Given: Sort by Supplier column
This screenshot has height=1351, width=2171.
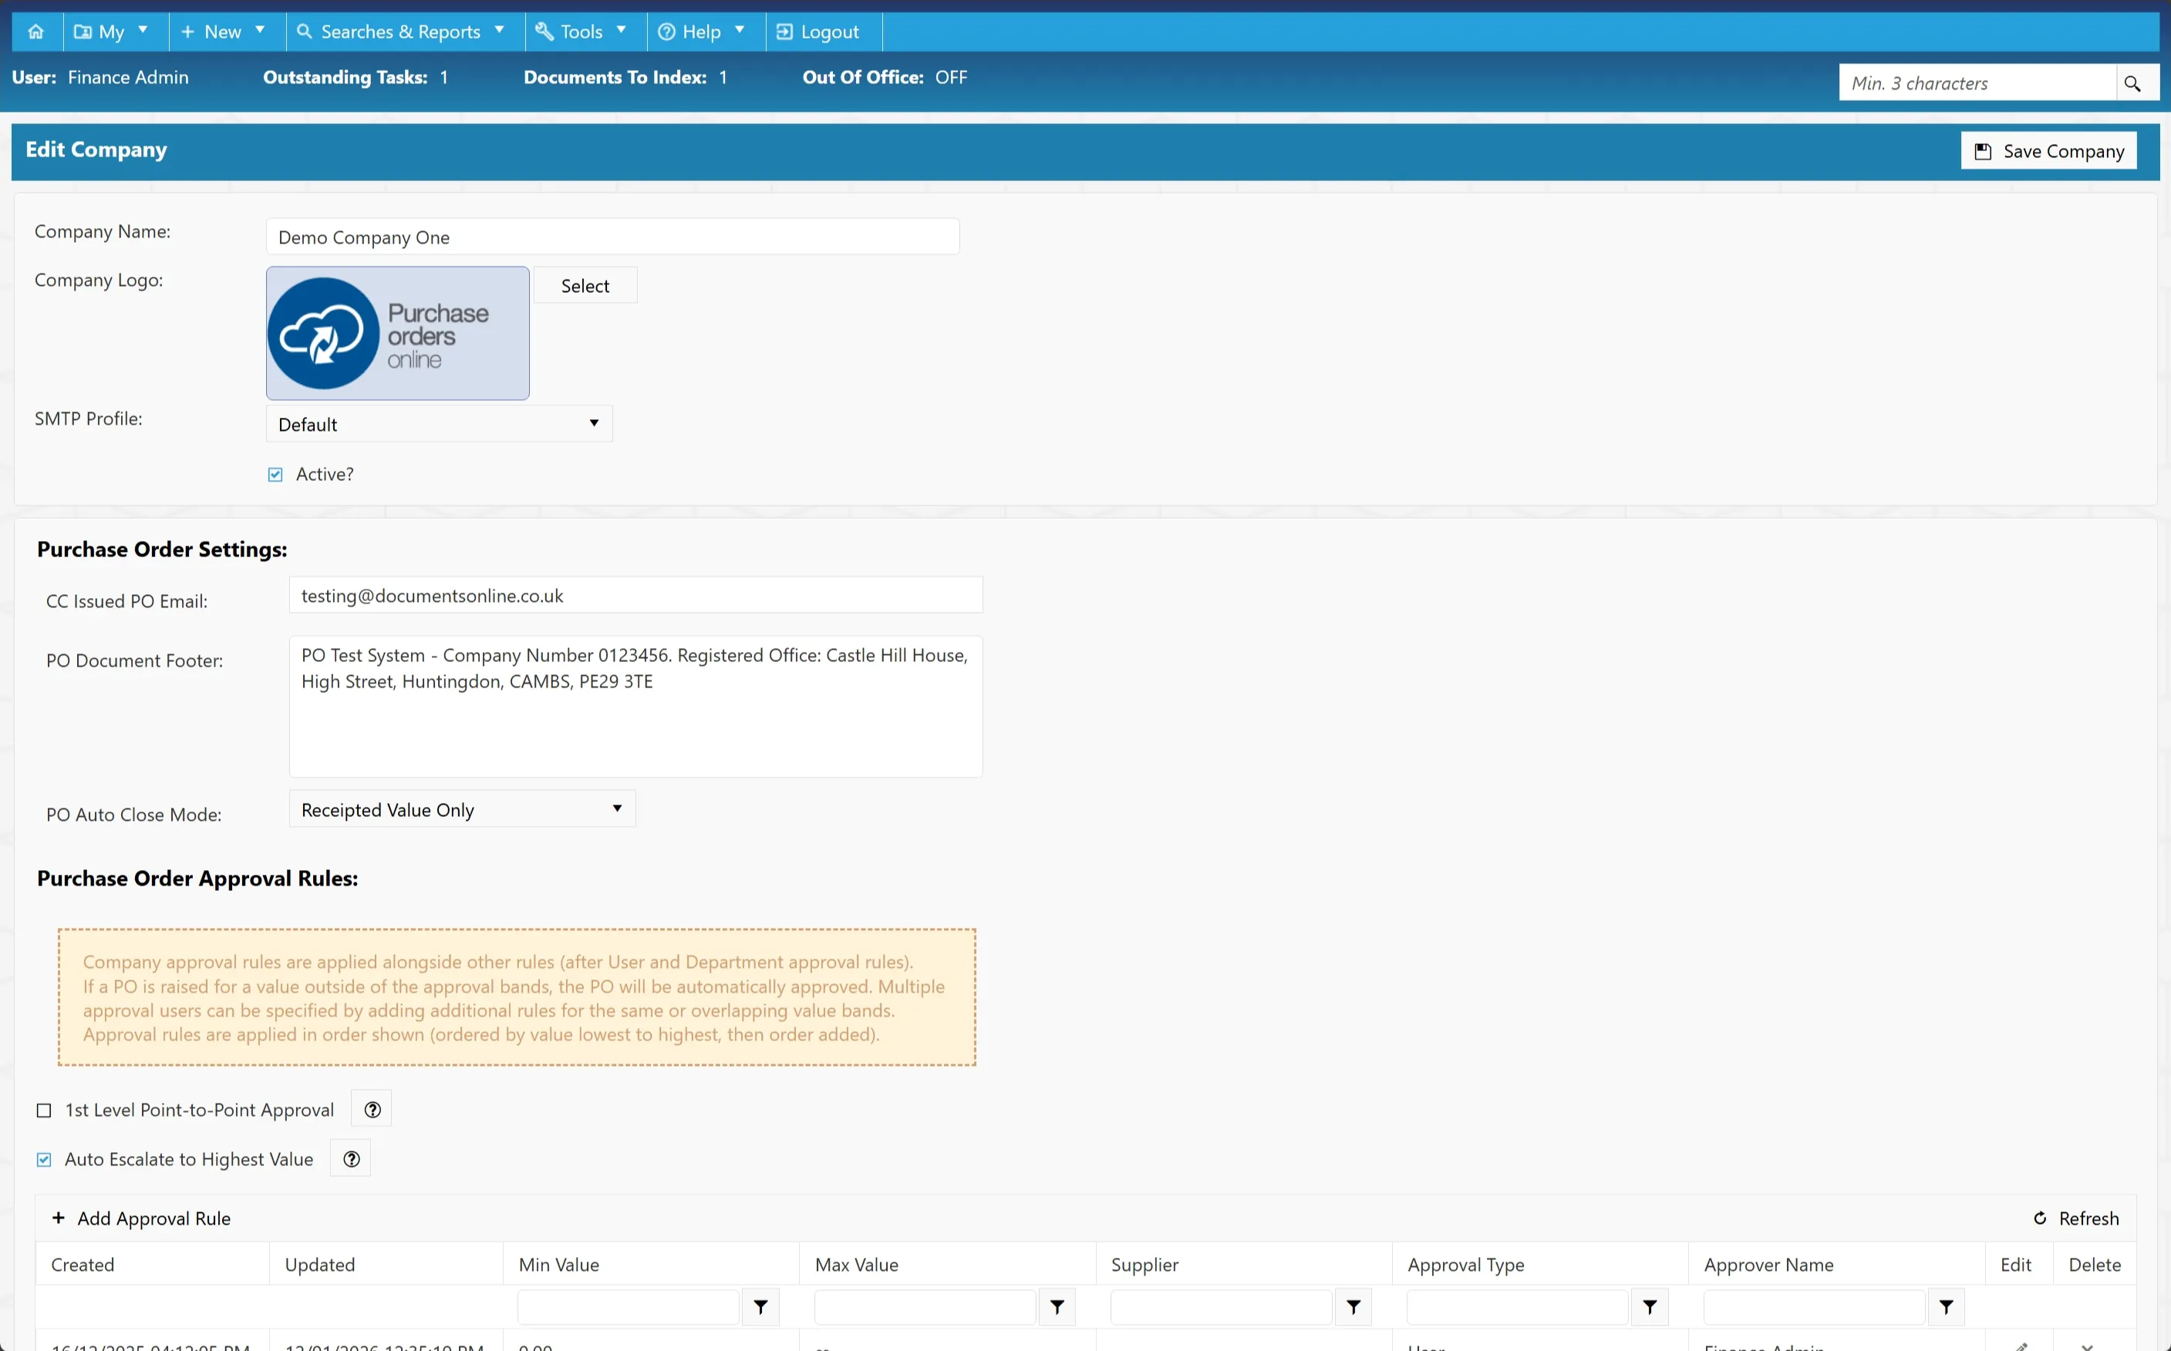Looking at the screenshot, I should tap(1144, 1265).
